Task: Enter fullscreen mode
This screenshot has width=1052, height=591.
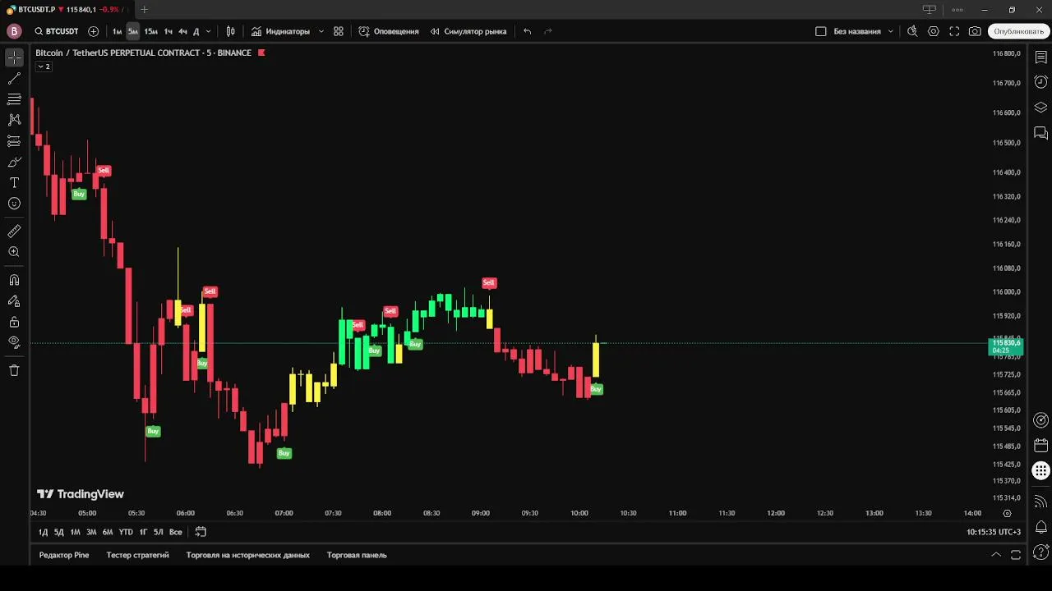Action: click(x=954, y=31)
